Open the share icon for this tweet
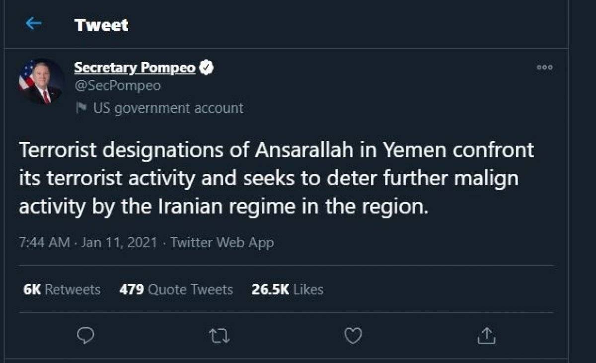 [x=487, y=337]
